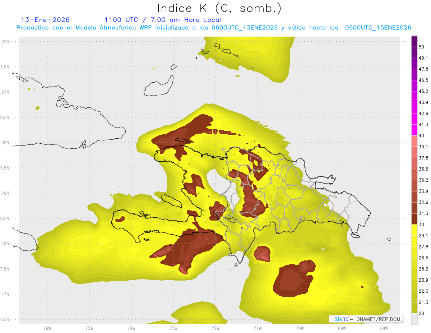Click the latitude label '18N'

6,244
